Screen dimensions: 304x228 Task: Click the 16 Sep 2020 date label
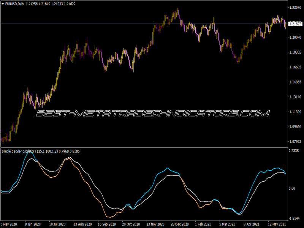pos(107,224)
